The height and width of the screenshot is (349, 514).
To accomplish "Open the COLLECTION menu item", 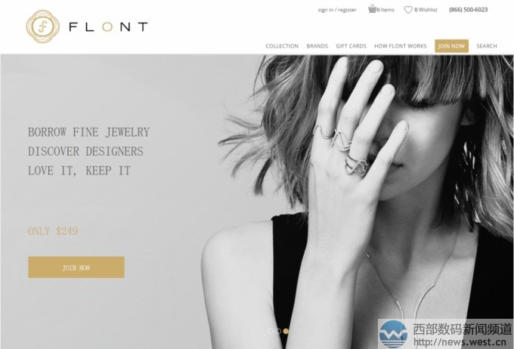I will click(282, 46).
